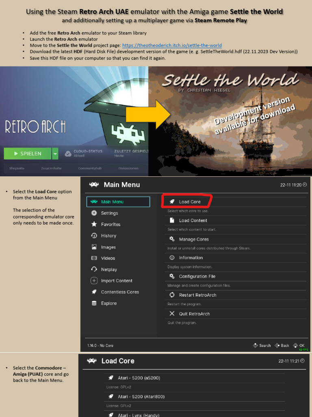Click the '1.16.0 - No Core' status text

[x=100, y=345]
